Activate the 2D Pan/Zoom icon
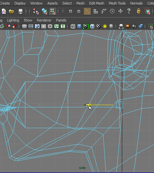Viewport: 154px width, 173px height. [x=8, y=26]
